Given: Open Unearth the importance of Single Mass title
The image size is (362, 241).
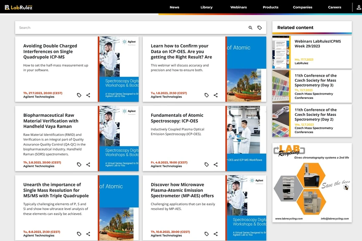Looking at the screenshot, I should [56, 190].
